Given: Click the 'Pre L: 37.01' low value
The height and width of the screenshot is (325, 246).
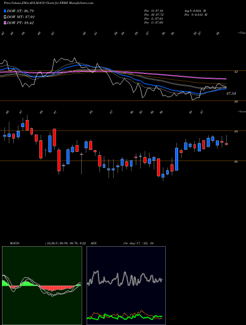Looking at the screenshot, I should coord(154,19).
